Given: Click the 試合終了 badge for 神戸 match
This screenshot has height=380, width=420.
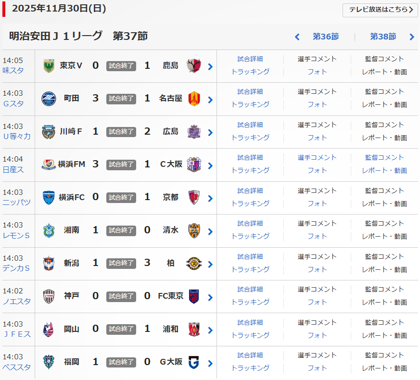Looking at the screenshot, I should click(121, 296).
